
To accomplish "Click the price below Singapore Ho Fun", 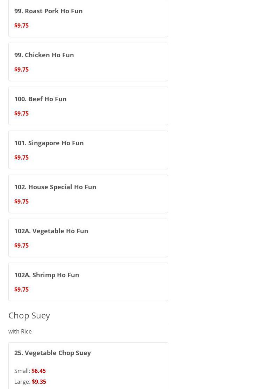I will 21,157.
